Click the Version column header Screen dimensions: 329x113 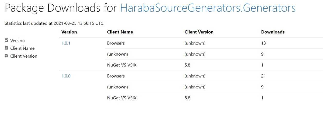coord(69,32)
